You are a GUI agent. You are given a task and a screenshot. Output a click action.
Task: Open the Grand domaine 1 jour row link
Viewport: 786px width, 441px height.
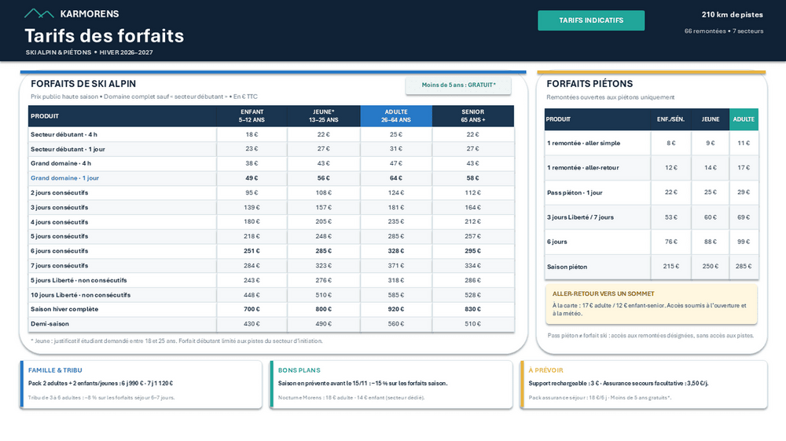(x=64, y=178)
